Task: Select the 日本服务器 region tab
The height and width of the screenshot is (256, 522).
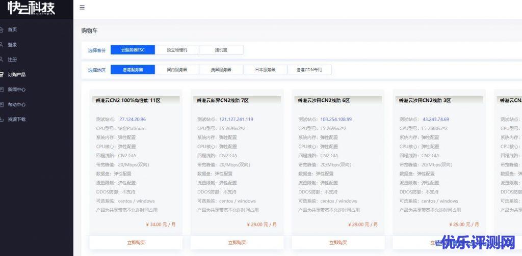Action: pos(265,70)
